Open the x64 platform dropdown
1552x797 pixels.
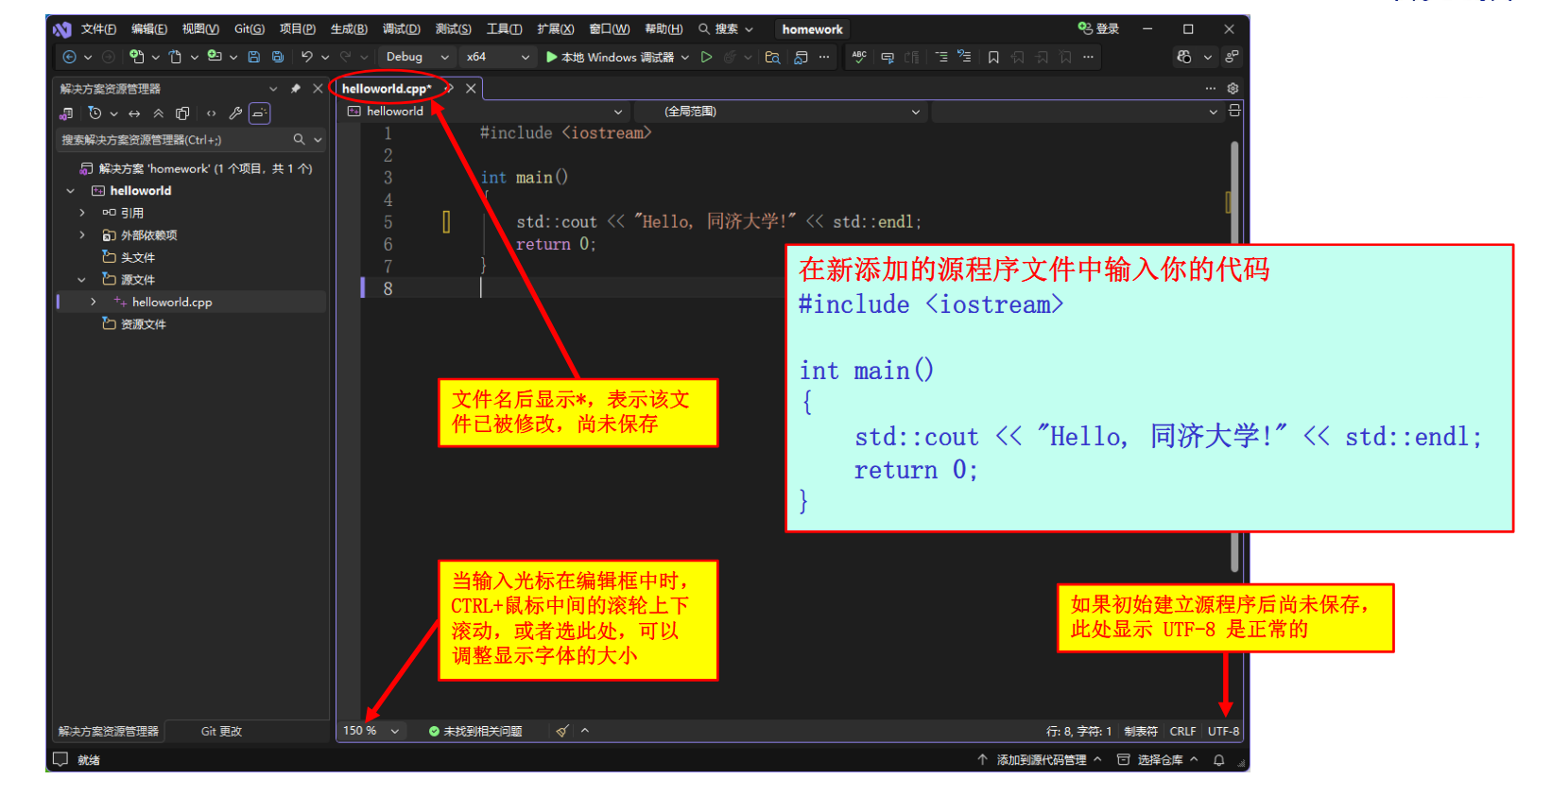tap(497, 57)
